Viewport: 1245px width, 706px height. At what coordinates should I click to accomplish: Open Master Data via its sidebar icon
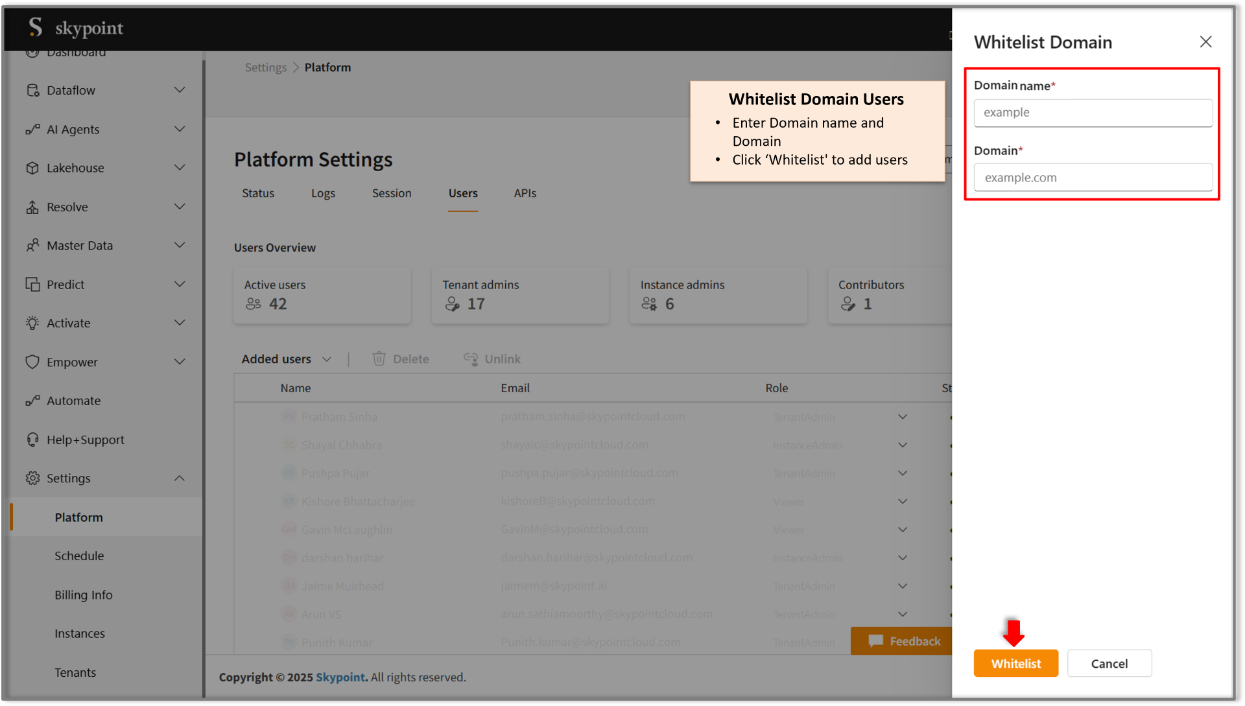32,245
